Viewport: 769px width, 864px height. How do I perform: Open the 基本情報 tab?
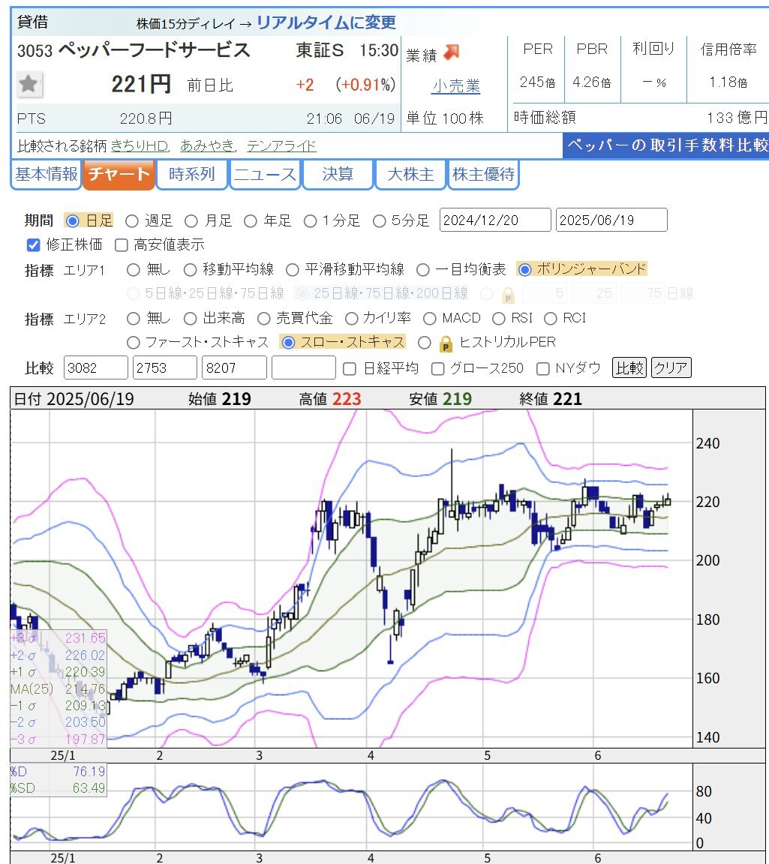pos(47,174)
